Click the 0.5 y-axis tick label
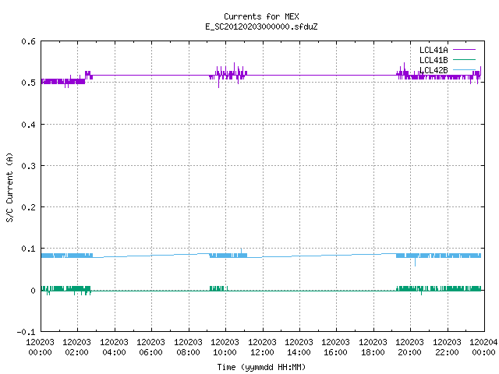Viewport: 499px width, 374px height. pos(28,83)
